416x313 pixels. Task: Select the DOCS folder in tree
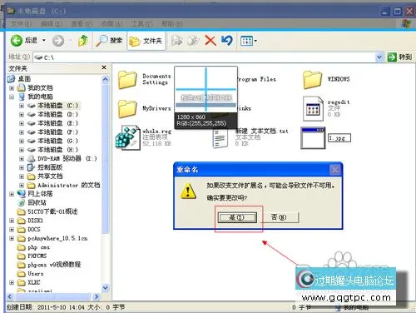pyautogui.click(x=34, y=230)
